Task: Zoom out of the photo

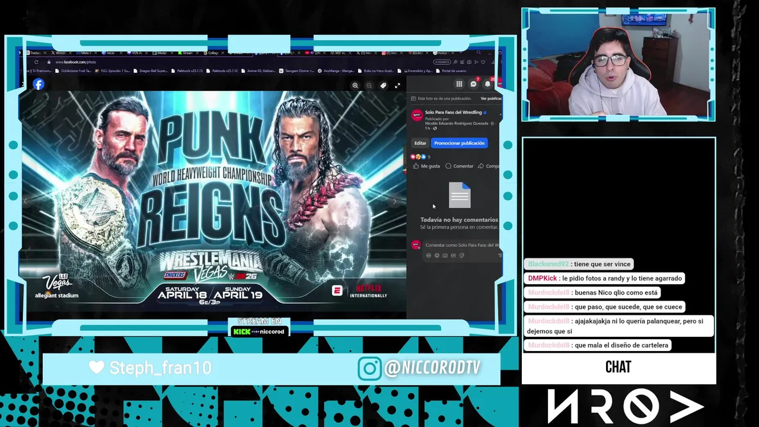Action: 369,85
